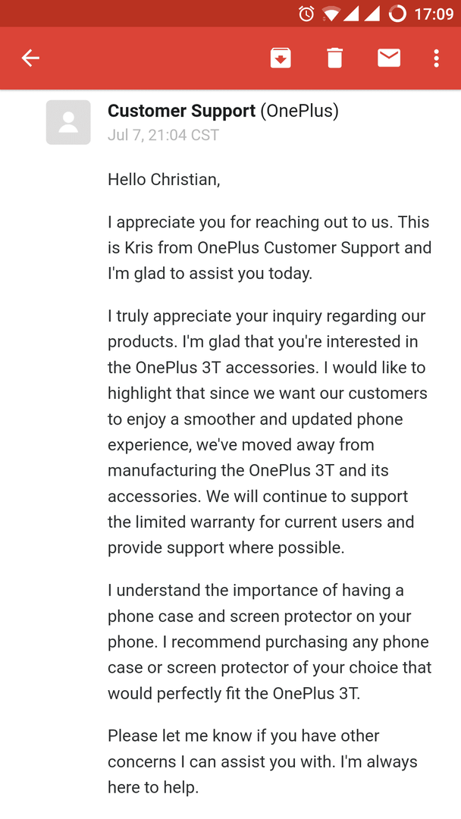The width and height of the screenshot is (461, 819).
Task: Tap the Jul 7, 21:04 CST timestamp
Action: (164, 135)
